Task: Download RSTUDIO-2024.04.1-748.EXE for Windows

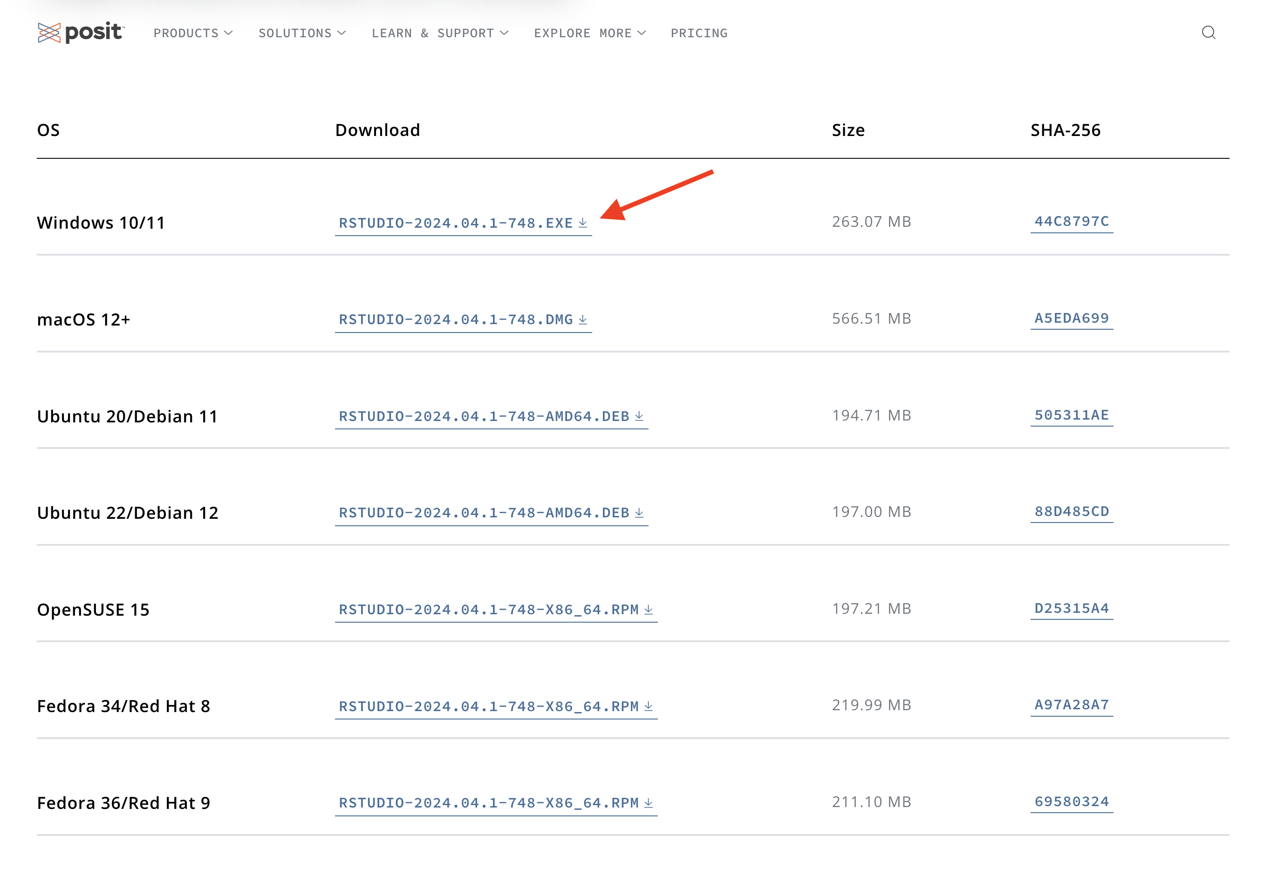Action: [x=463, y=224]
